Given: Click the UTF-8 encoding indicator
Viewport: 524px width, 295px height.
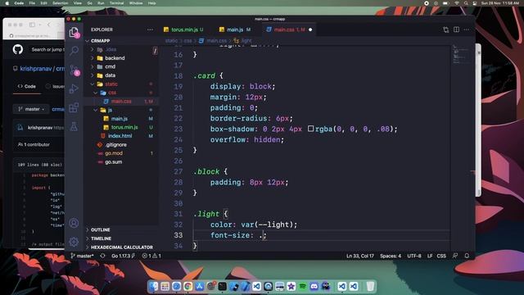Looking at the screenshot, I should point(414,256).
